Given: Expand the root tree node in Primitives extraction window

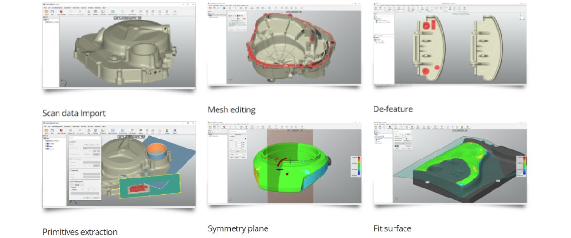Looking at the screenshot, I should pyautogui.click(x=44, y=138).
